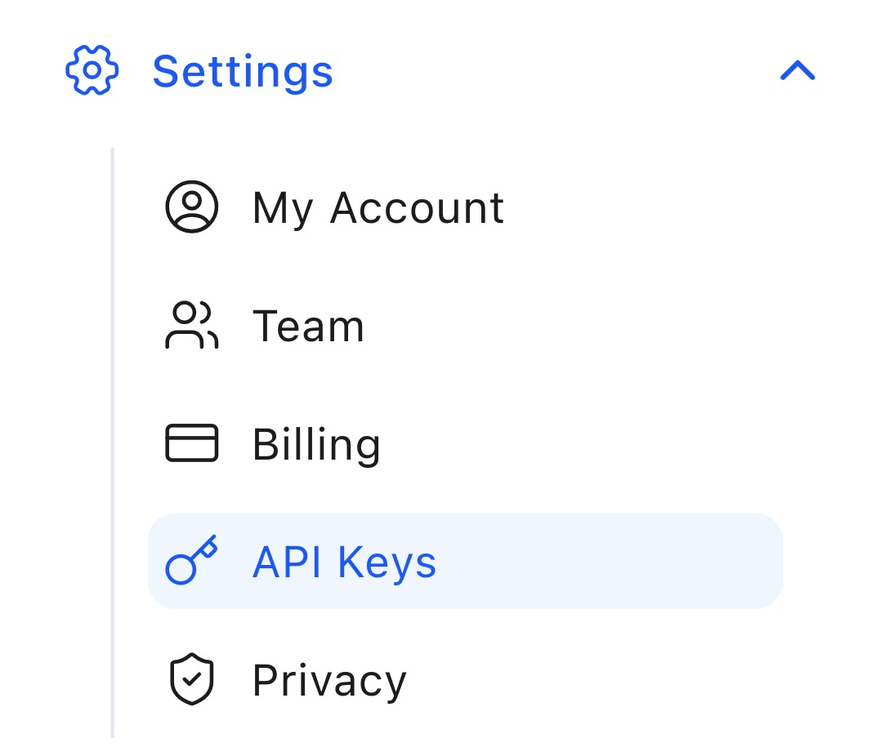Open the Billing menu item
The width and height of the screenshot is (876, 756).
(316, 445)
